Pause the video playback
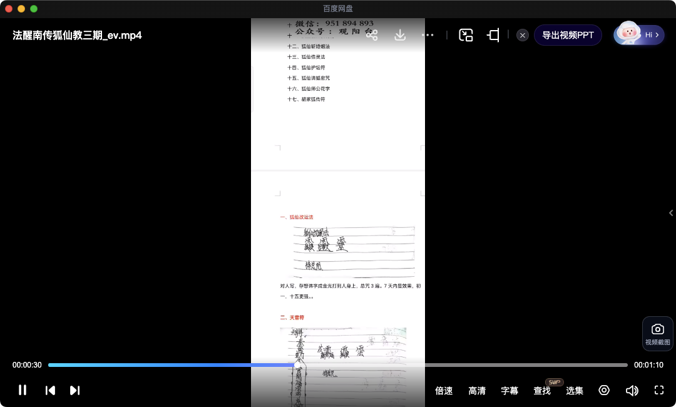Viewport: 676px width, 407px height. click(23, 390)
